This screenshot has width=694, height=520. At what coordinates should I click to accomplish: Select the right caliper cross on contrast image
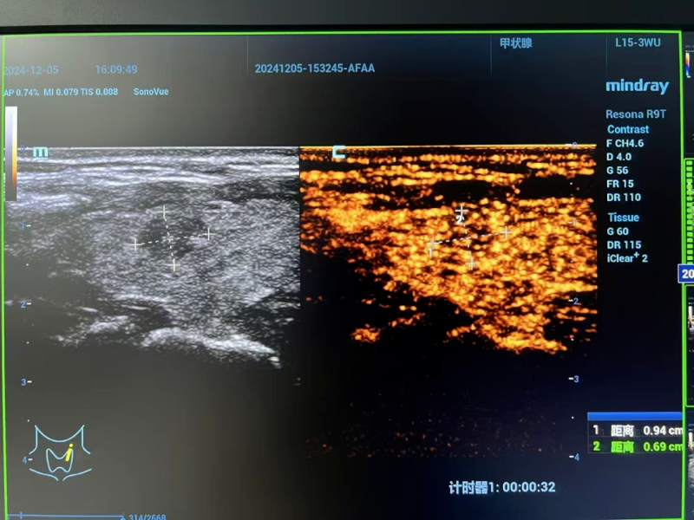507,232
